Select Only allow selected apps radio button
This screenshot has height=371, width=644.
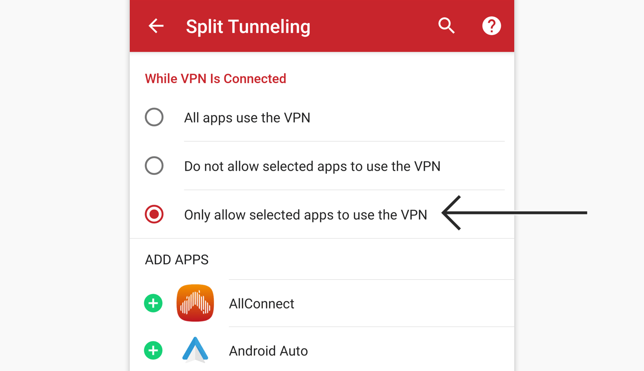tap(154, 214)
